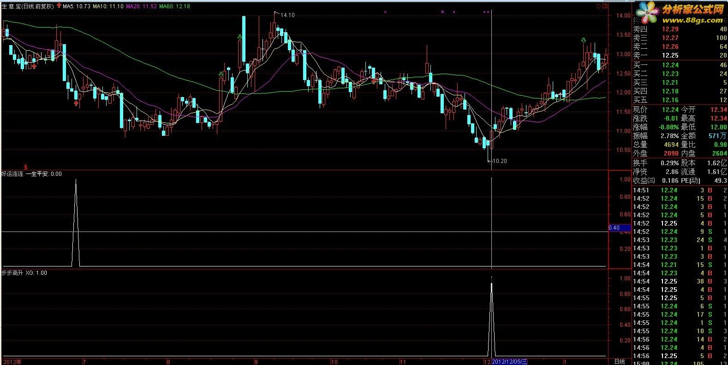The image size is (728, 365).
Task: Click the 好运连连 一生平安 indicator title
Action: tap(31, 174)
